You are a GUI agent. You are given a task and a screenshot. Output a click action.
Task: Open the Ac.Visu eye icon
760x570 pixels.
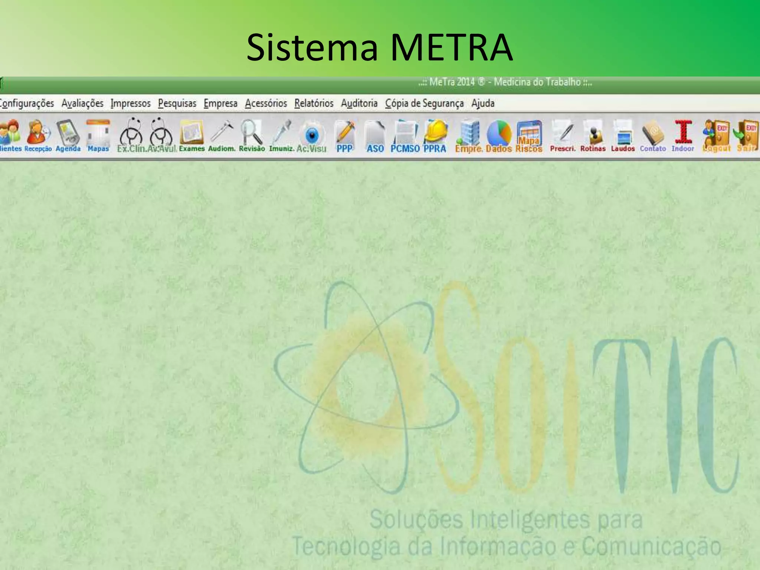point(312,136)
